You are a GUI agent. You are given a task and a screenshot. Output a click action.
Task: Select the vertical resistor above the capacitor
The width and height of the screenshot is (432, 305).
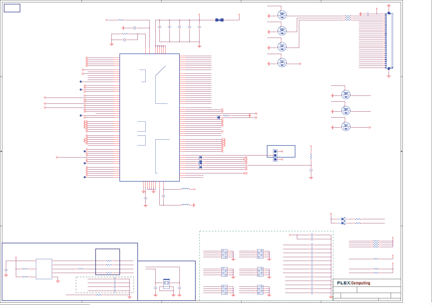311,156
